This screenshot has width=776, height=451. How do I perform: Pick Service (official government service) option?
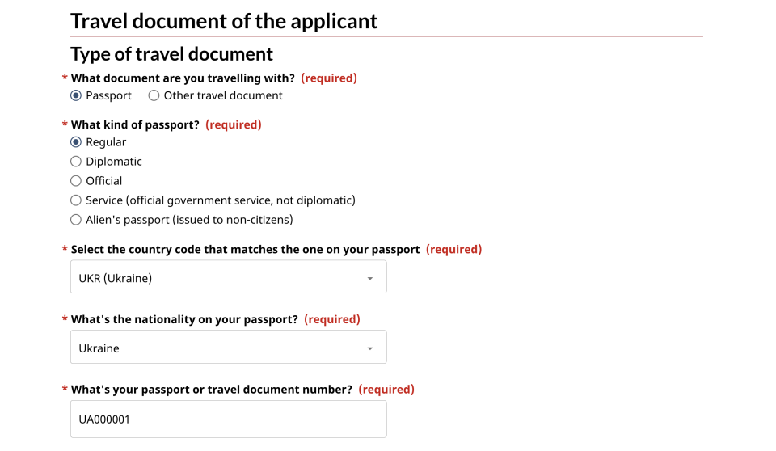76,200
